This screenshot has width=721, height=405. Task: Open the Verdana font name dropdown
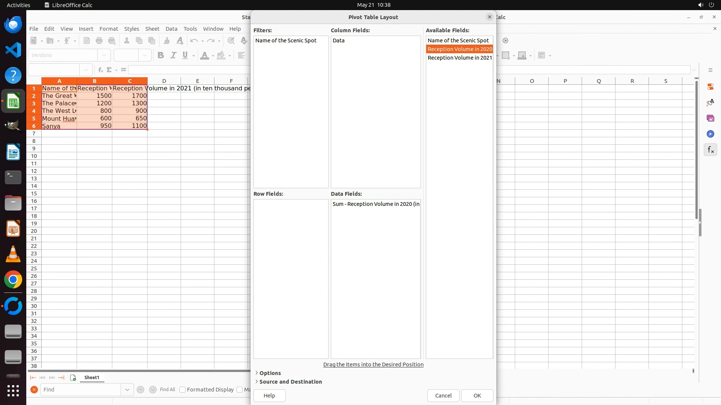click(104, 55)
